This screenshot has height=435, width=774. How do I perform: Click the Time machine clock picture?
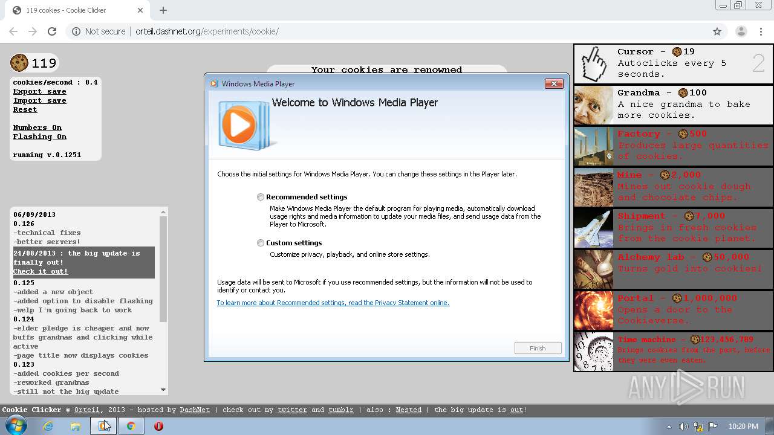coord(594,351)
